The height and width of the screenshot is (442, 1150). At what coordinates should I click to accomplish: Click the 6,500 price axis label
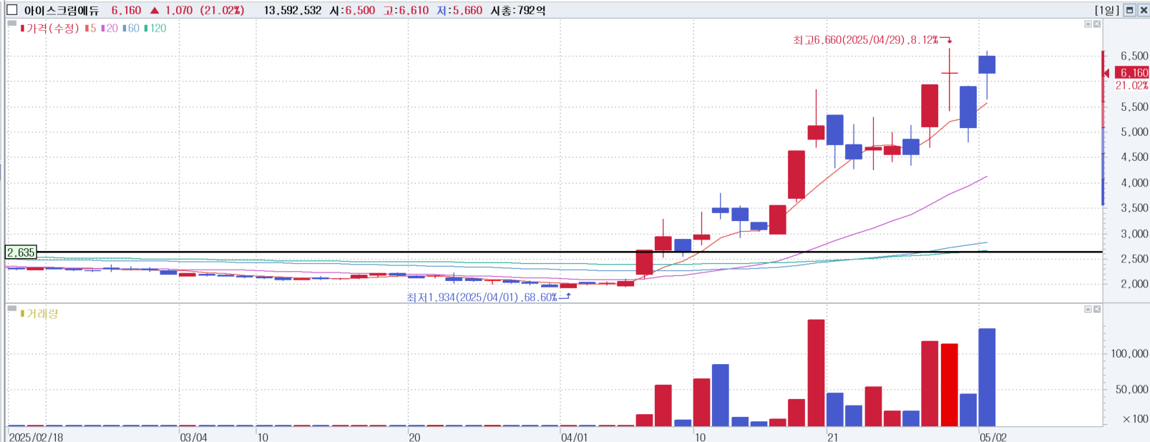[1134, 56]
